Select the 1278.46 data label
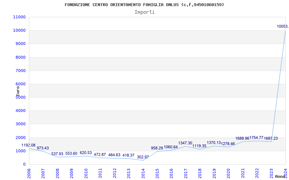Screen dimensions: 289x180 click(x=228, y=144)
